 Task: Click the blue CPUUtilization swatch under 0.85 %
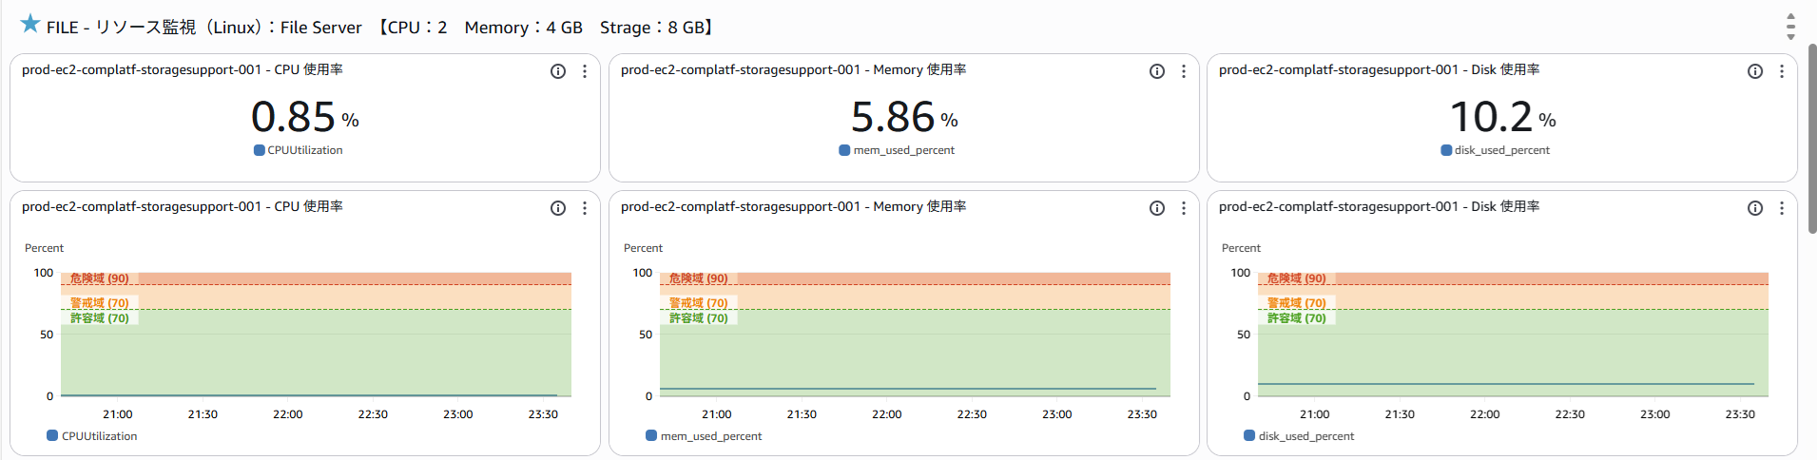260,150
